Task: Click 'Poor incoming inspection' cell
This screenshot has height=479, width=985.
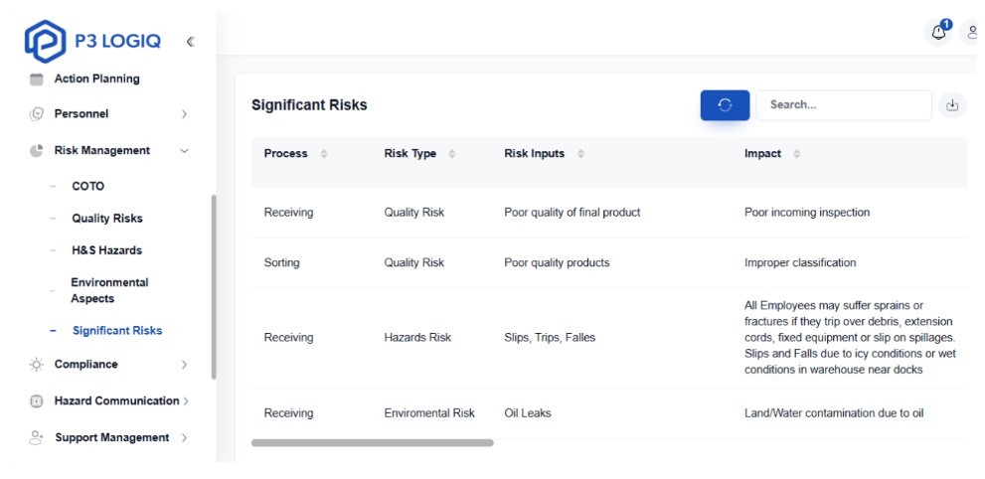Action: pyautogui.click(x=807, y=213)
